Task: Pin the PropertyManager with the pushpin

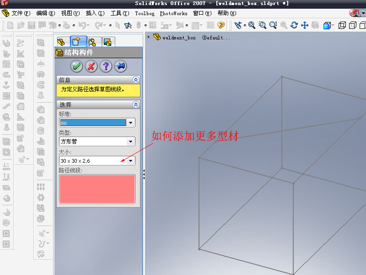Action: click(x=121, y=66)
